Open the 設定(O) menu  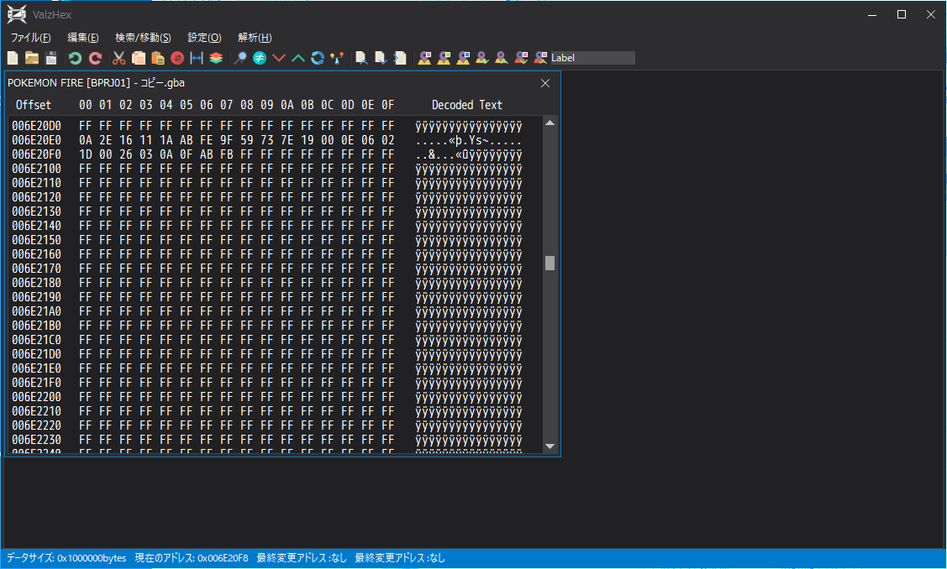(x=204, y=38)
